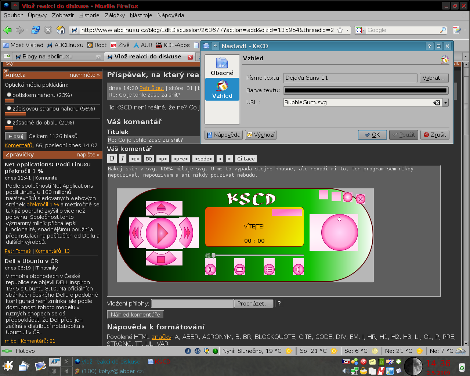470x376 pixels.
Task: Clear the URL field in KsCD dialog
Action: pyautogui.click(x=437, y=103)
